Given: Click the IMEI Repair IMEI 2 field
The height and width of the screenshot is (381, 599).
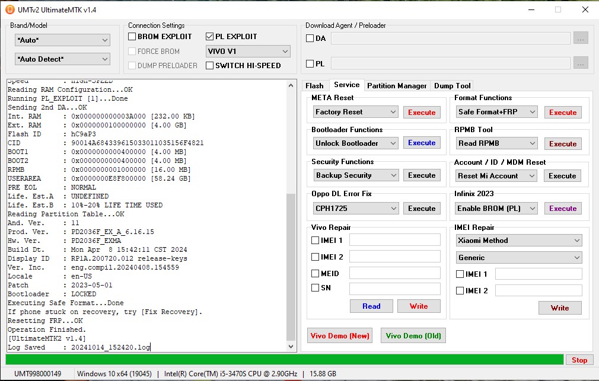Looking at the screenshot, I should click(539, 290).
